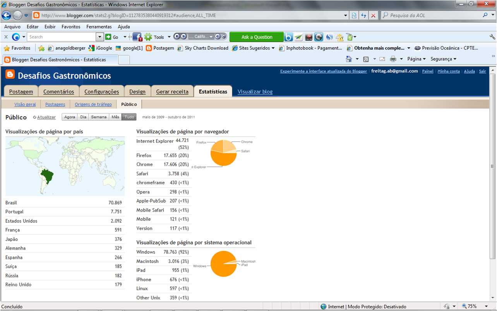Open the Origens de tráfego sub-tab
This screenshot has height=311, width=497.
(x=93, y=104)
